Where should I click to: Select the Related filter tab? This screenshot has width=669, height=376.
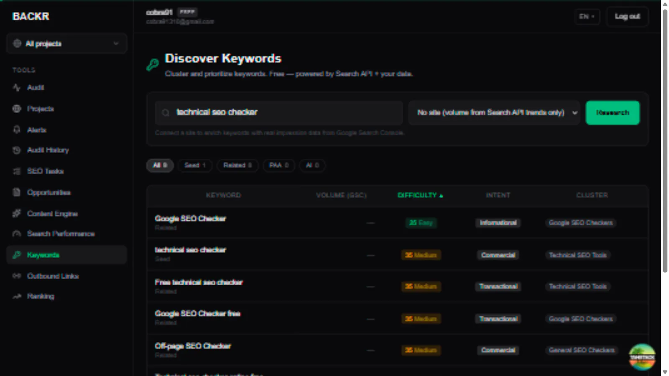[x=237, y=165]
